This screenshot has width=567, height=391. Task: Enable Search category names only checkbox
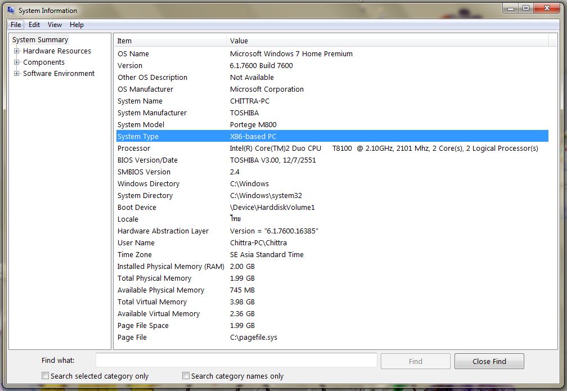pyautogui.click(x=186, y=375)
